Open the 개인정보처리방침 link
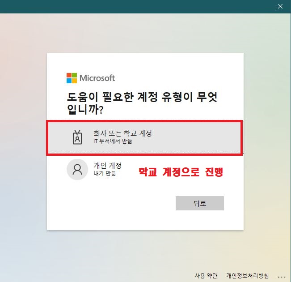This screenshot has height=282, width=291. (x=247, y=276)
